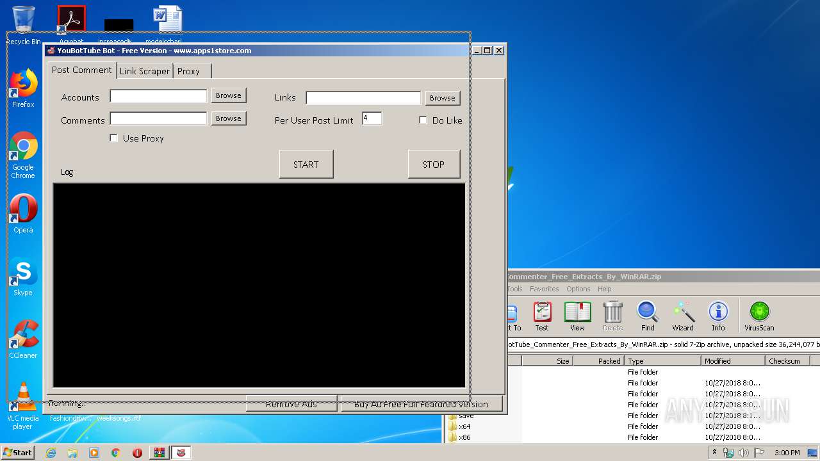Launch Google Chrome from the desktop
The image size is (820, 461).
click(23, 155)
